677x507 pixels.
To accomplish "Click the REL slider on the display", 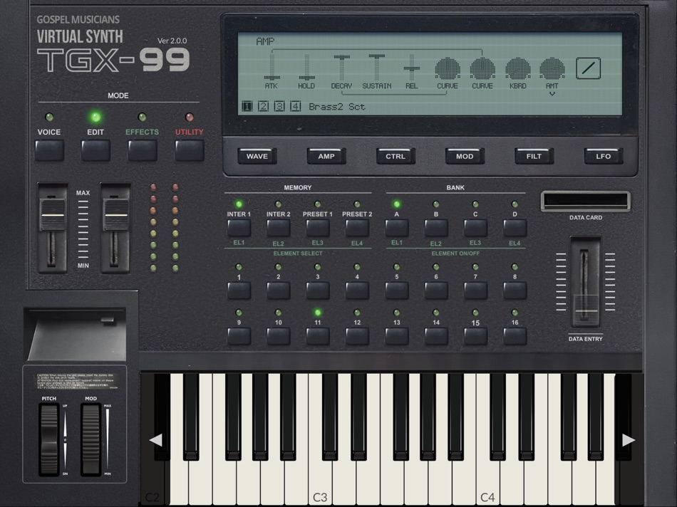I will pyautogui.click(x=411, y=67).
